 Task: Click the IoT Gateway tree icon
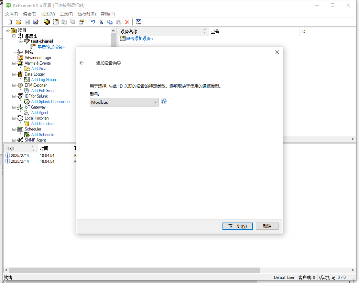pyautogui.click(x=20, y=107)
